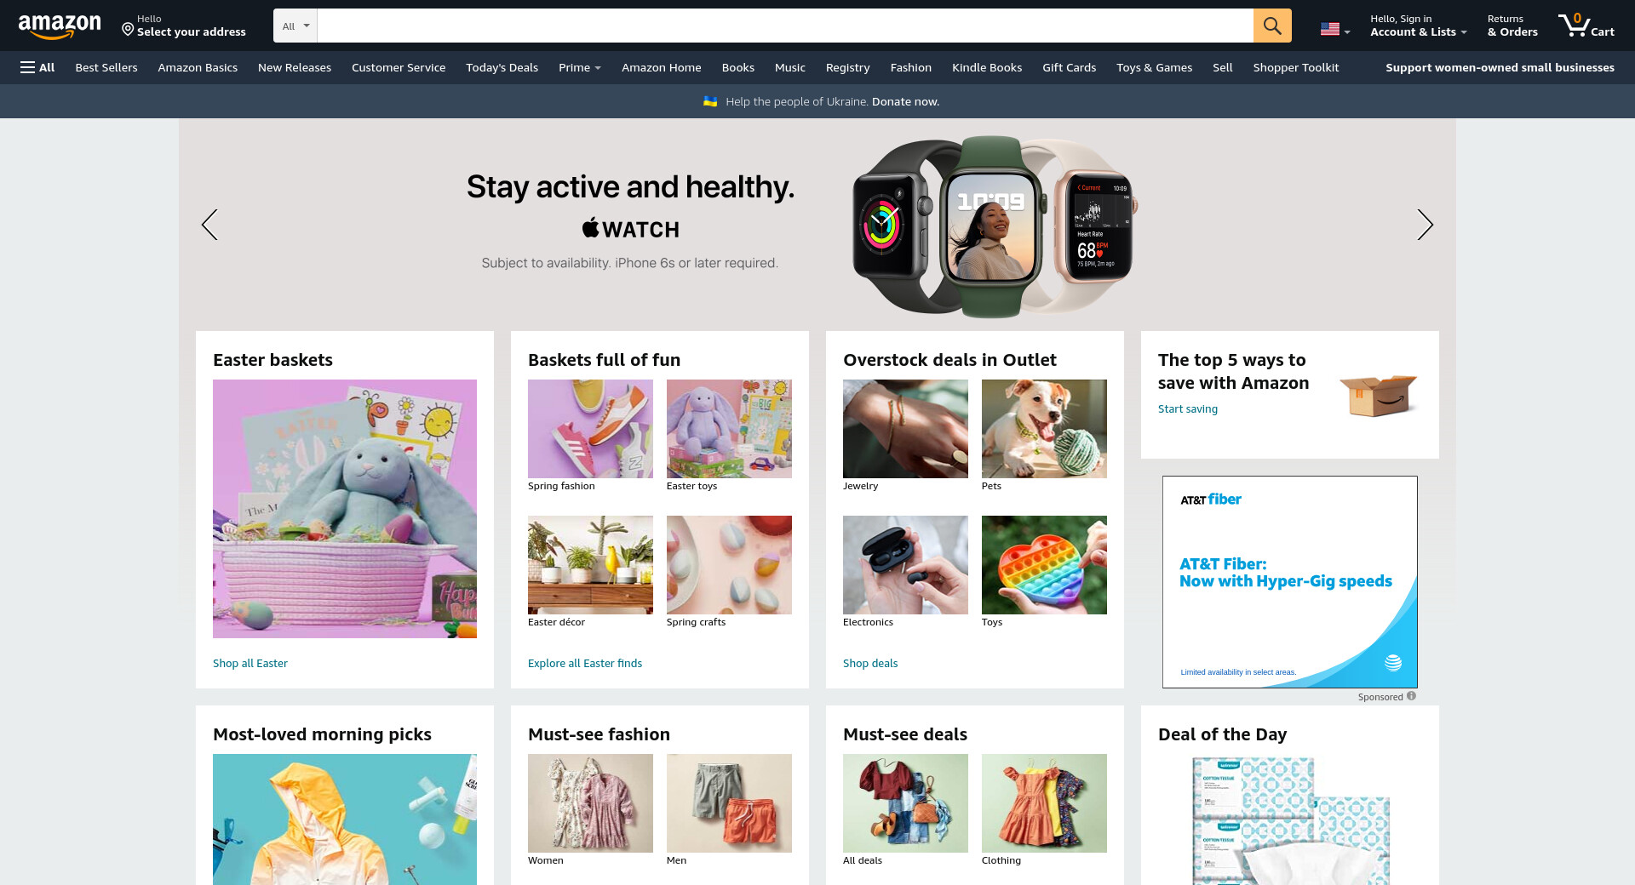This screenshot has height=885, width=1635.
Task: Expand the All search category dropdown
Action: [295, 26]
